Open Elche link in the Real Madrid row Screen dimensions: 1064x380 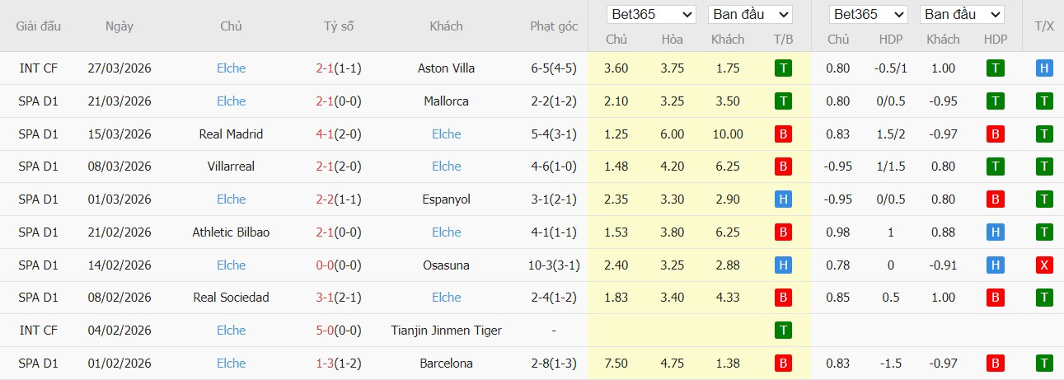tap(446, 134)
